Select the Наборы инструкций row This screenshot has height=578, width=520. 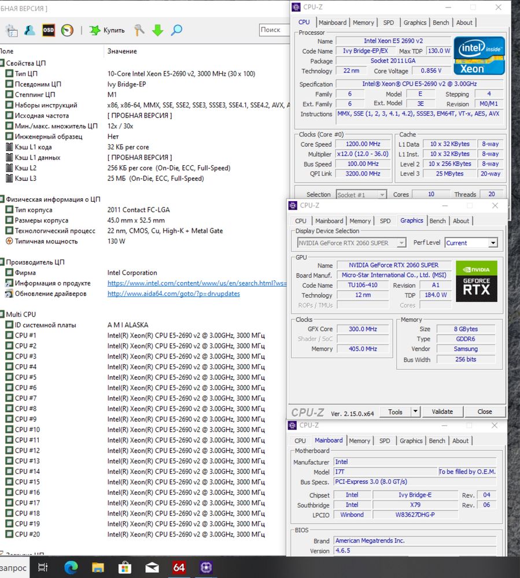point(145,105)
